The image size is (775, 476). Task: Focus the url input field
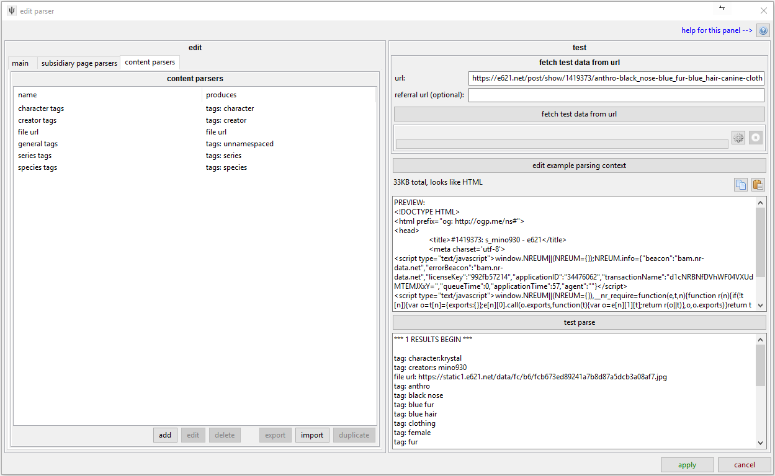coord(616,78)
